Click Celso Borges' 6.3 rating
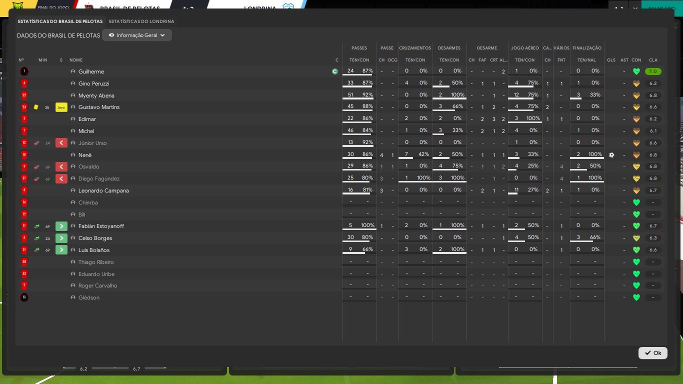The image size is (683, 384). point(653,238)
